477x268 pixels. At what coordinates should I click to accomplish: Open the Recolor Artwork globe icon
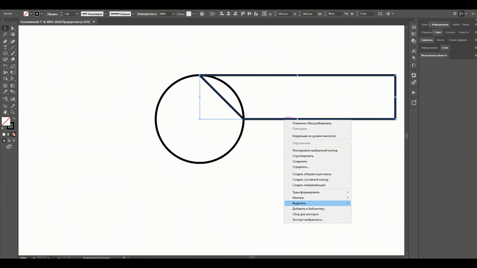point(202,13)
